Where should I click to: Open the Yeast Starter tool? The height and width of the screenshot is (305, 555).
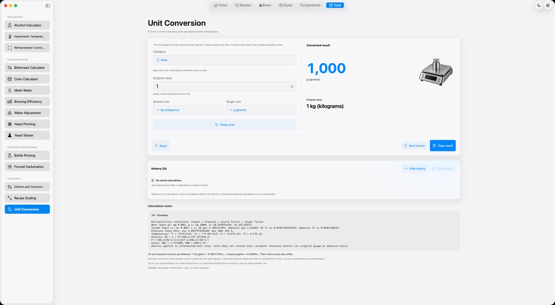[x=27, y=135]
